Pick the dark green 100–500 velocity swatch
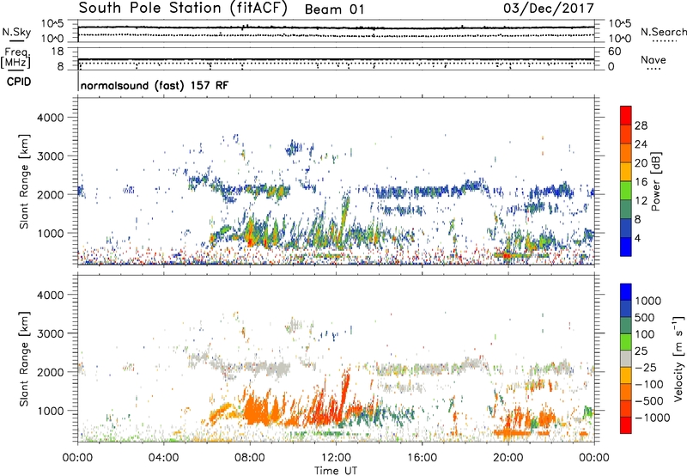The image size is (687, 476). tap(626, 326)
